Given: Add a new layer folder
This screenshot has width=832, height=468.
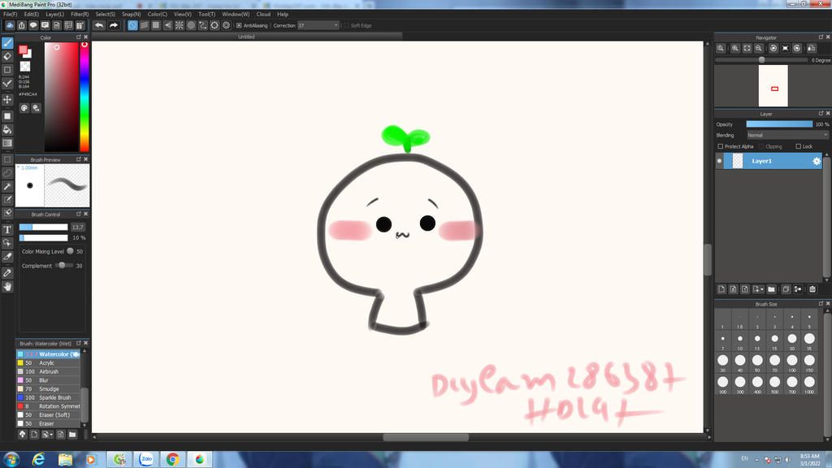Looking at the screenshot, I should (772, 289).
